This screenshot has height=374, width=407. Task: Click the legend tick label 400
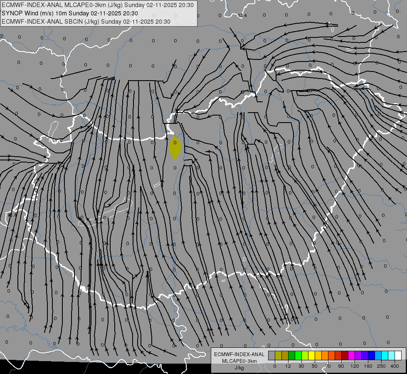pyautogui.click(x=395, y=366)
